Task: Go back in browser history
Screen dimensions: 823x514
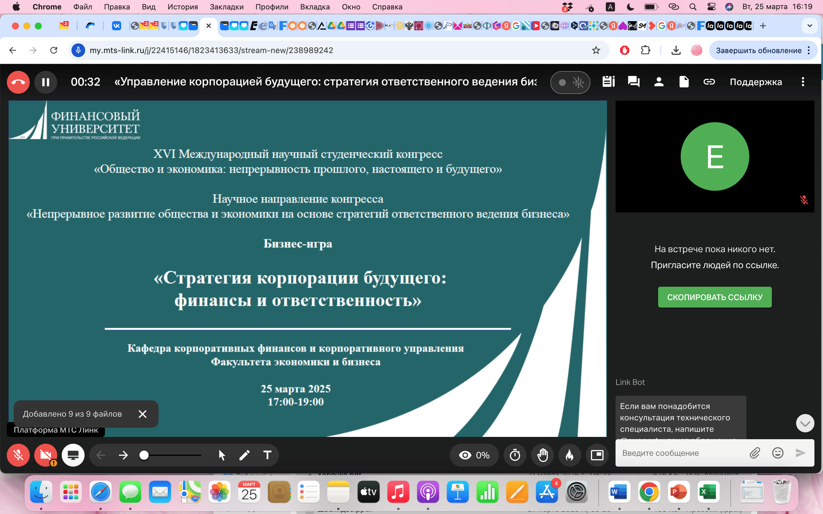Action: [13, 50]
